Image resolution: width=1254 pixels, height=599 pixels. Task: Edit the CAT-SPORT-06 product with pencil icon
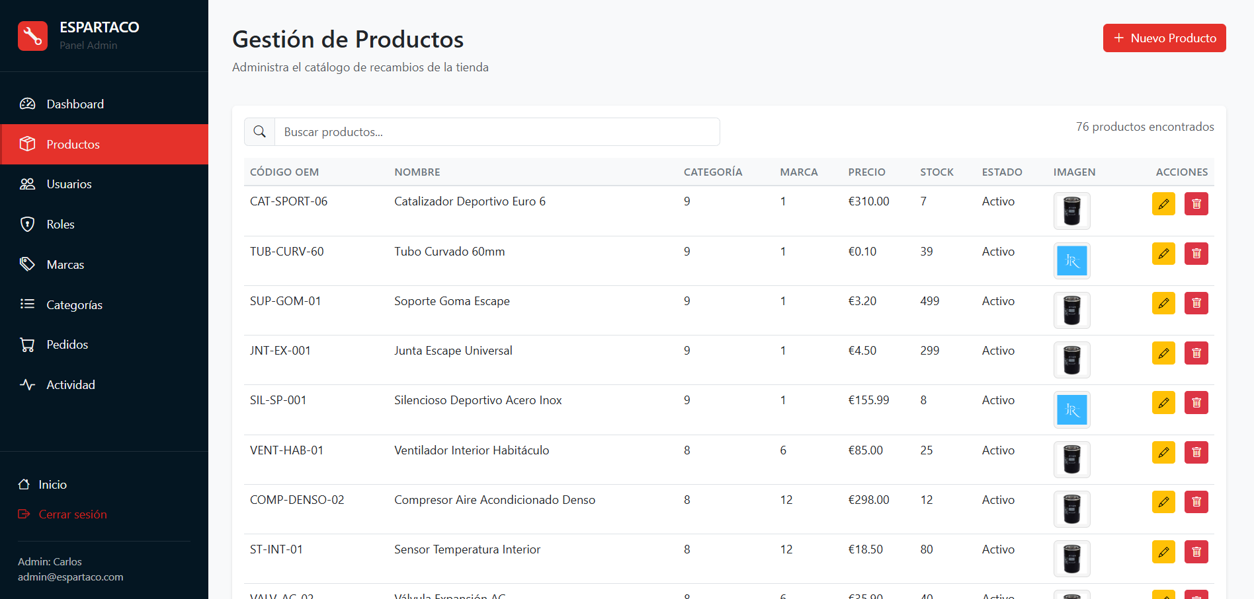(x=1163, y=204)
